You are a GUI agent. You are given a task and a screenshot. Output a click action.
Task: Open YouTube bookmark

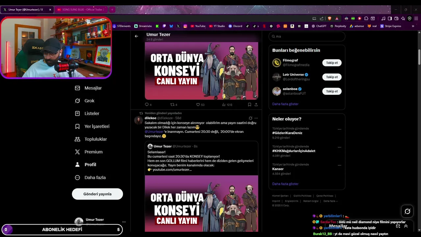coord(198,26)
